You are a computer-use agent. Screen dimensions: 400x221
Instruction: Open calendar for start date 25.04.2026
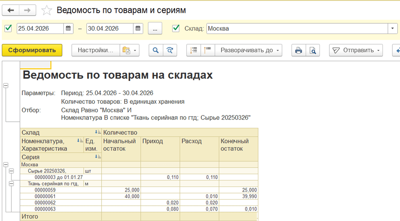(x=68, y=28)
